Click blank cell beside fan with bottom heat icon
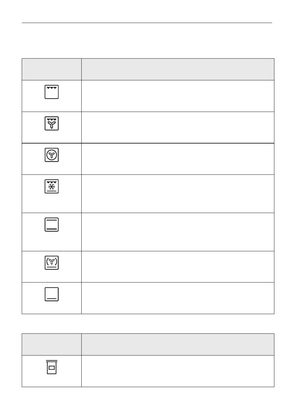294x418 pixels. click(x=177, y=266)
